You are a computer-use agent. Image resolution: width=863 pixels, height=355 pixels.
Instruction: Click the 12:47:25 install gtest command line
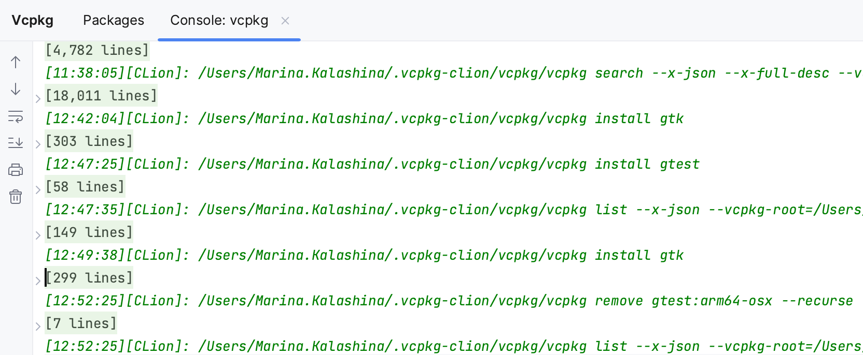click(x=372, y=164)
